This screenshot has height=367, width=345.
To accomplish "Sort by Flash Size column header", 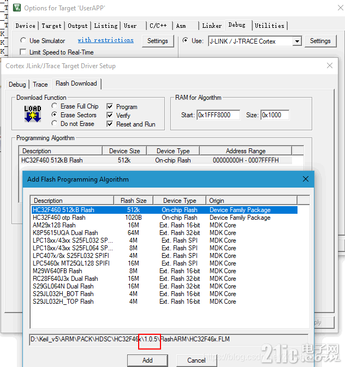I will 134,201.
